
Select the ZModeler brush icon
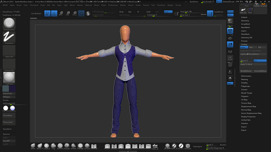pyautogui.click(x=188, y=146)
